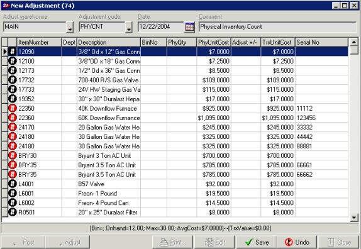The width and height of the screenshot is (361, 249).
Task: Click the scrollbar up arrow
Action: (354, 42)
